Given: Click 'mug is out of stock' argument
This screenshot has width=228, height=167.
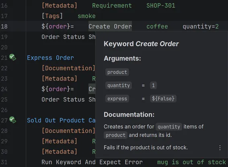Looking at the screenshot, I should point(191,162).
